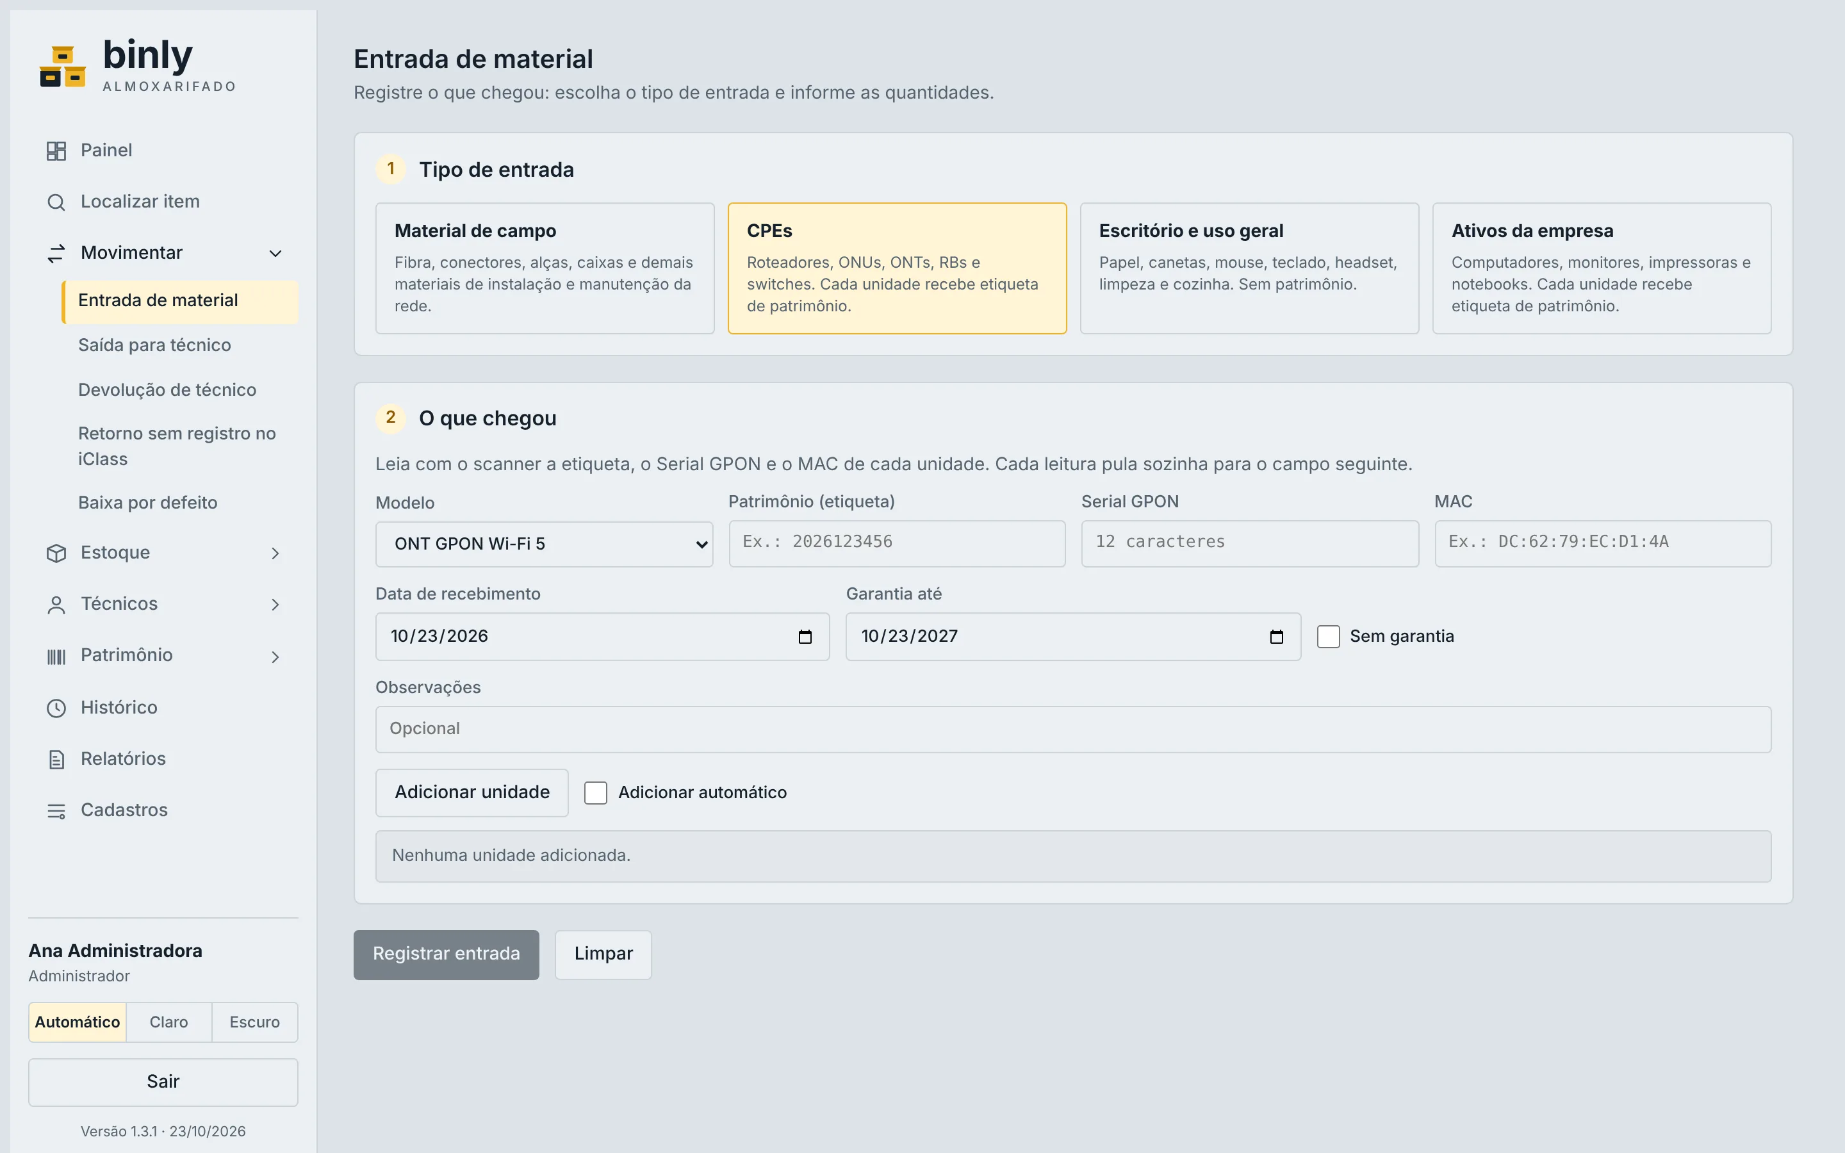Screen dimensions: 1845x1153
Task: Choose Ativos da empresa card
Action: tap(1601, 268)
